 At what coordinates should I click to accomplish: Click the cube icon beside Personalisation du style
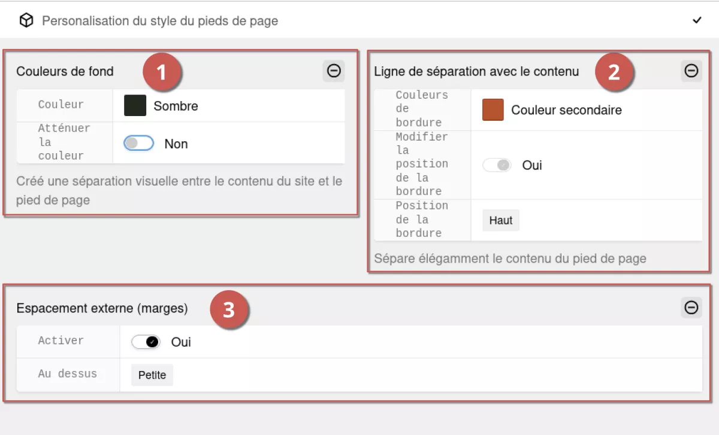tap(26, 21)
